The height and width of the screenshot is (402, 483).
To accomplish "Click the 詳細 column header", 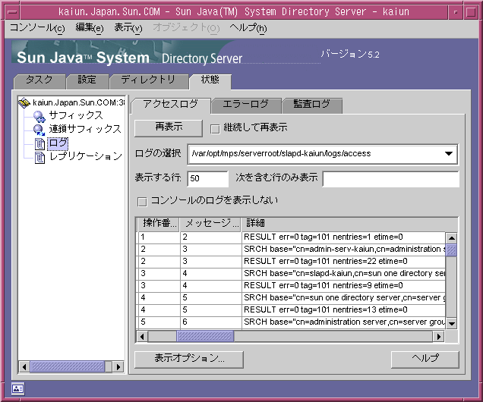I will (x=349, y=224).
